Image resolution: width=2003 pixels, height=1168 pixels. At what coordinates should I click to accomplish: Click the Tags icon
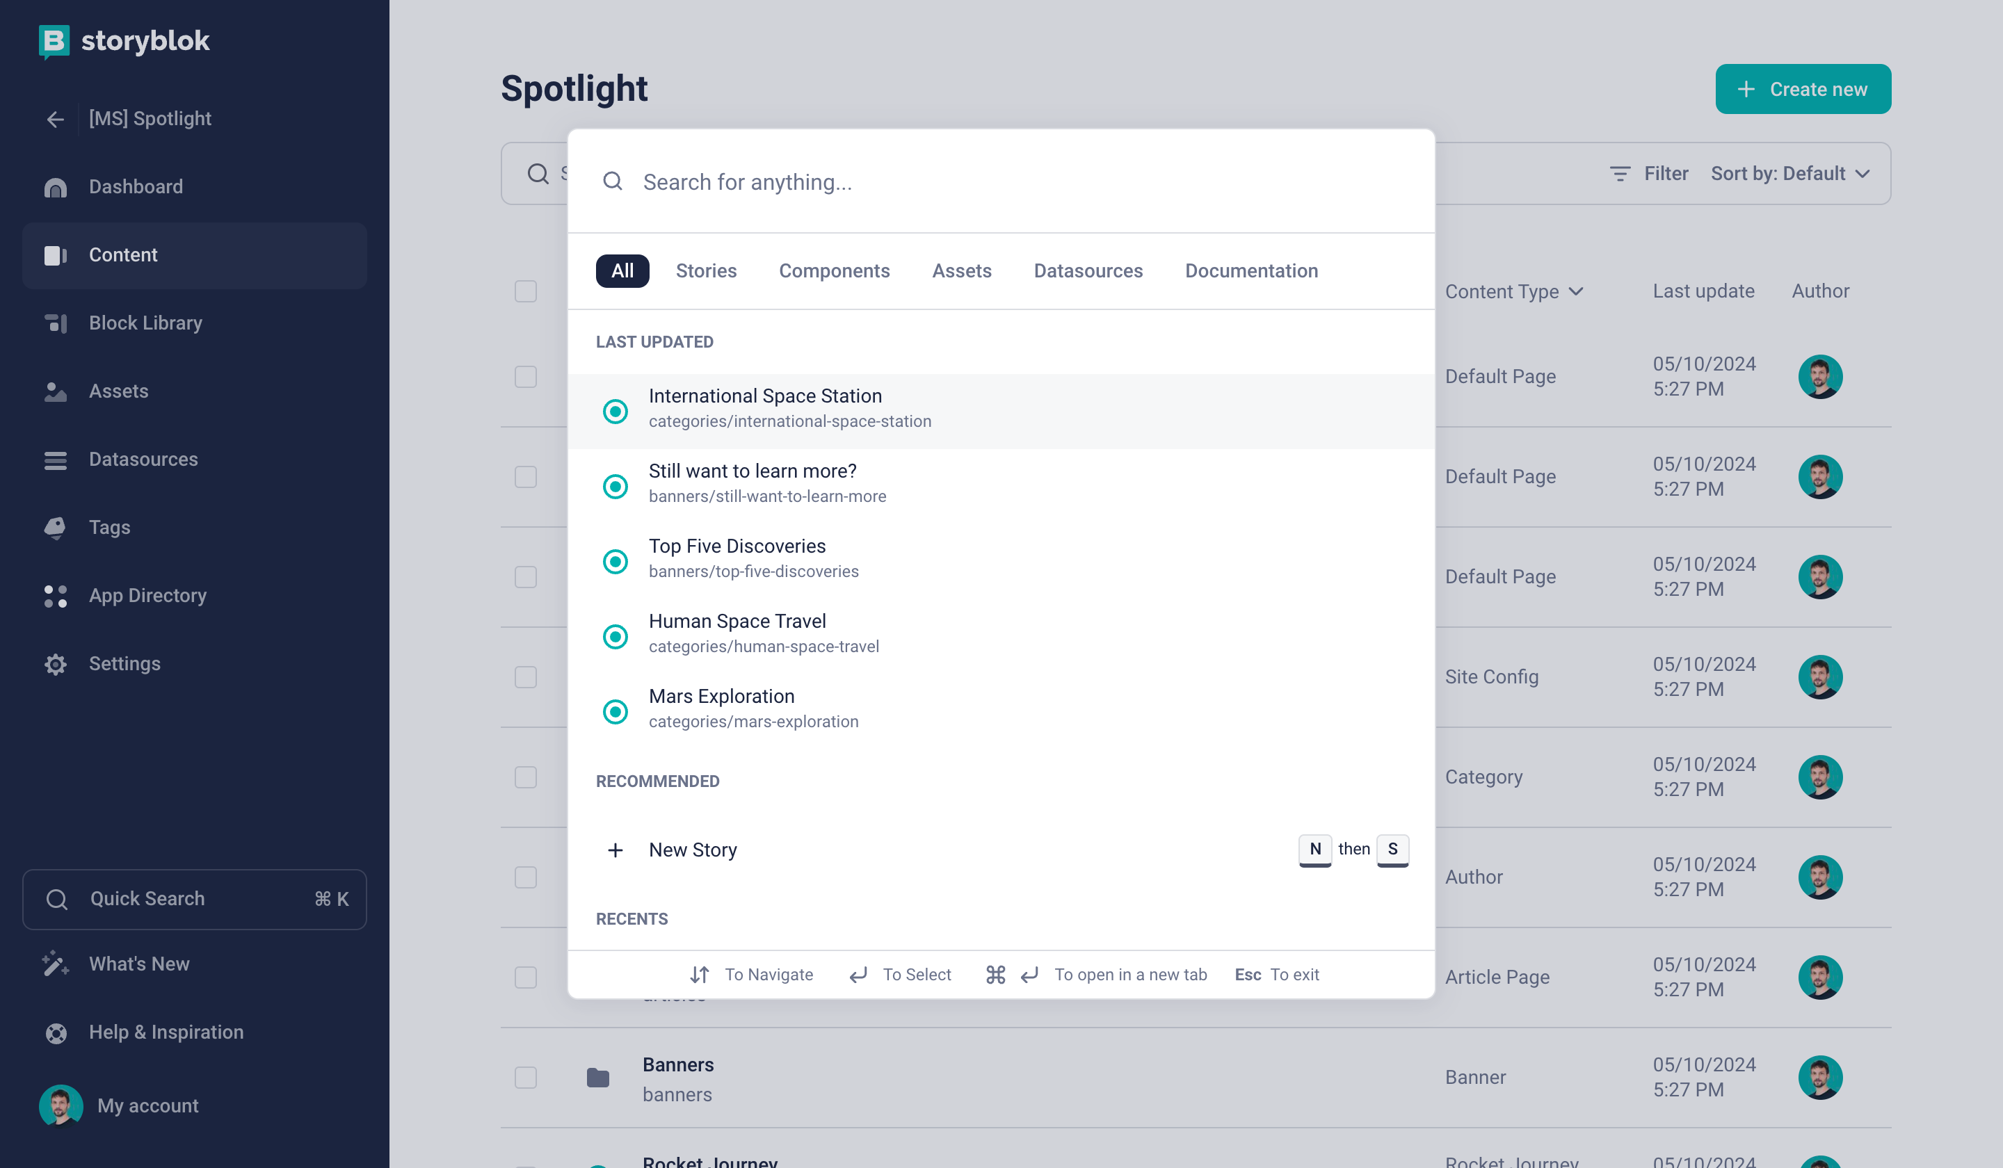(56, 527)
